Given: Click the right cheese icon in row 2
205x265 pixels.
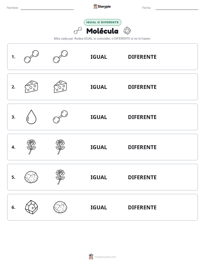Looking at the screenshot, I should point(60,87).
